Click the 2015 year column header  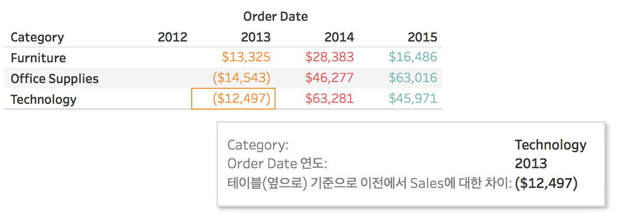click(422, 37)
